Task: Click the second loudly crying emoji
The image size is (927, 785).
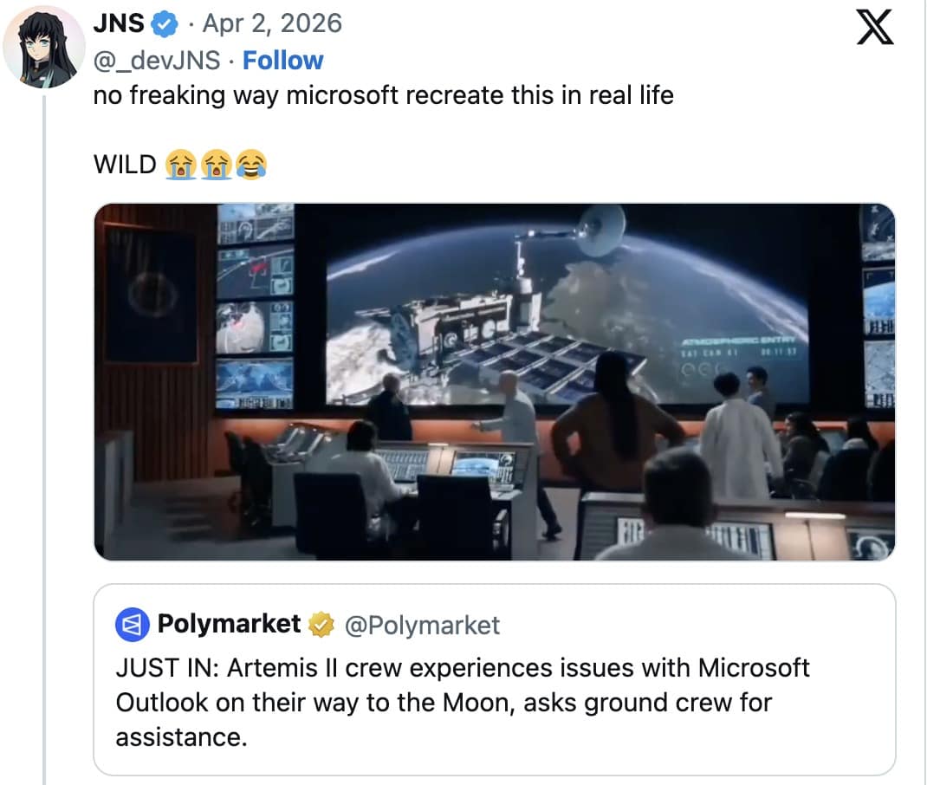Action: pyautogui.click(x=216, y=164)
